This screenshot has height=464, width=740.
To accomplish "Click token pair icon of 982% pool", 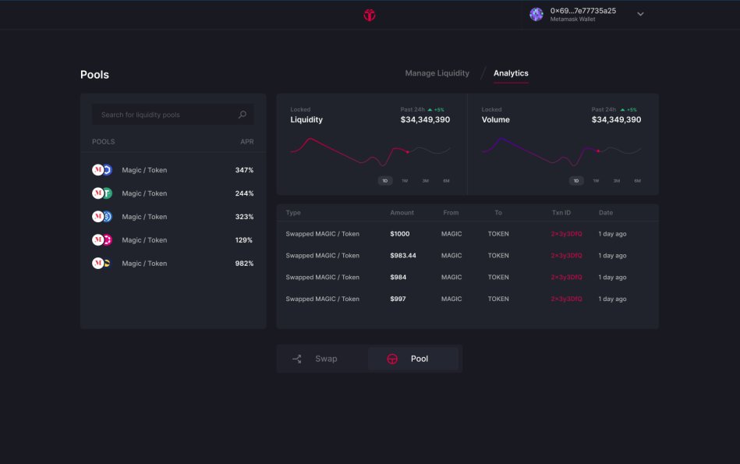I will click(102, 264).
